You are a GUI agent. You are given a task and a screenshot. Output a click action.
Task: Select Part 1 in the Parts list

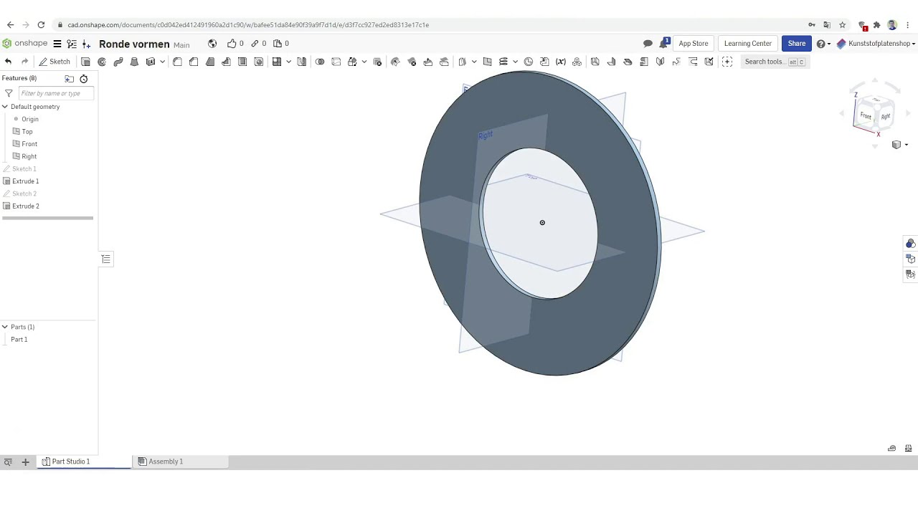(19, 340)
